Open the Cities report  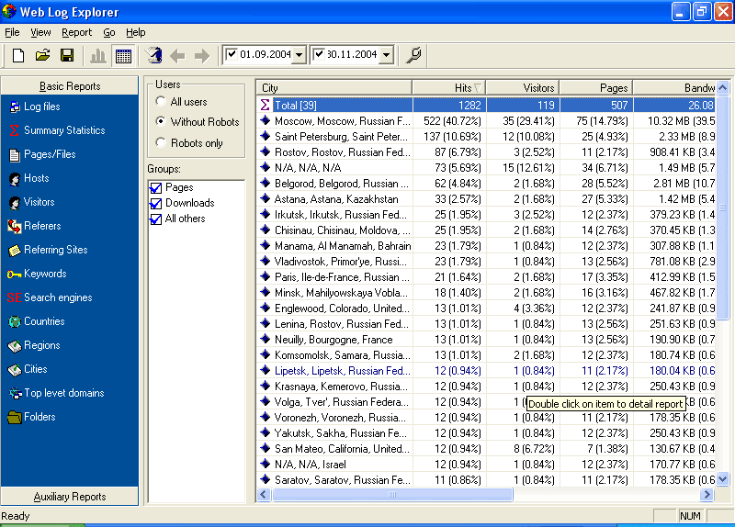click(x=28, y=369)
